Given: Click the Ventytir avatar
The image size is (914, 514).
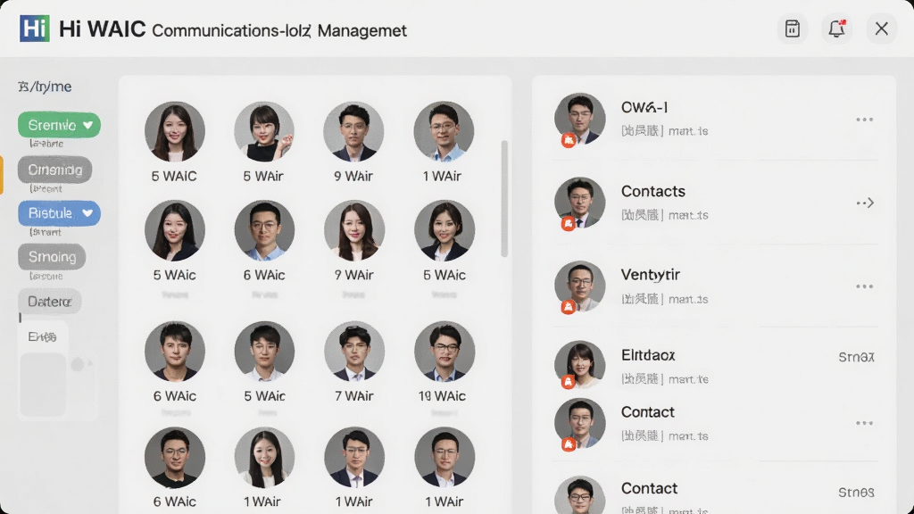Looking at the screenshot, I should [579, 286].
